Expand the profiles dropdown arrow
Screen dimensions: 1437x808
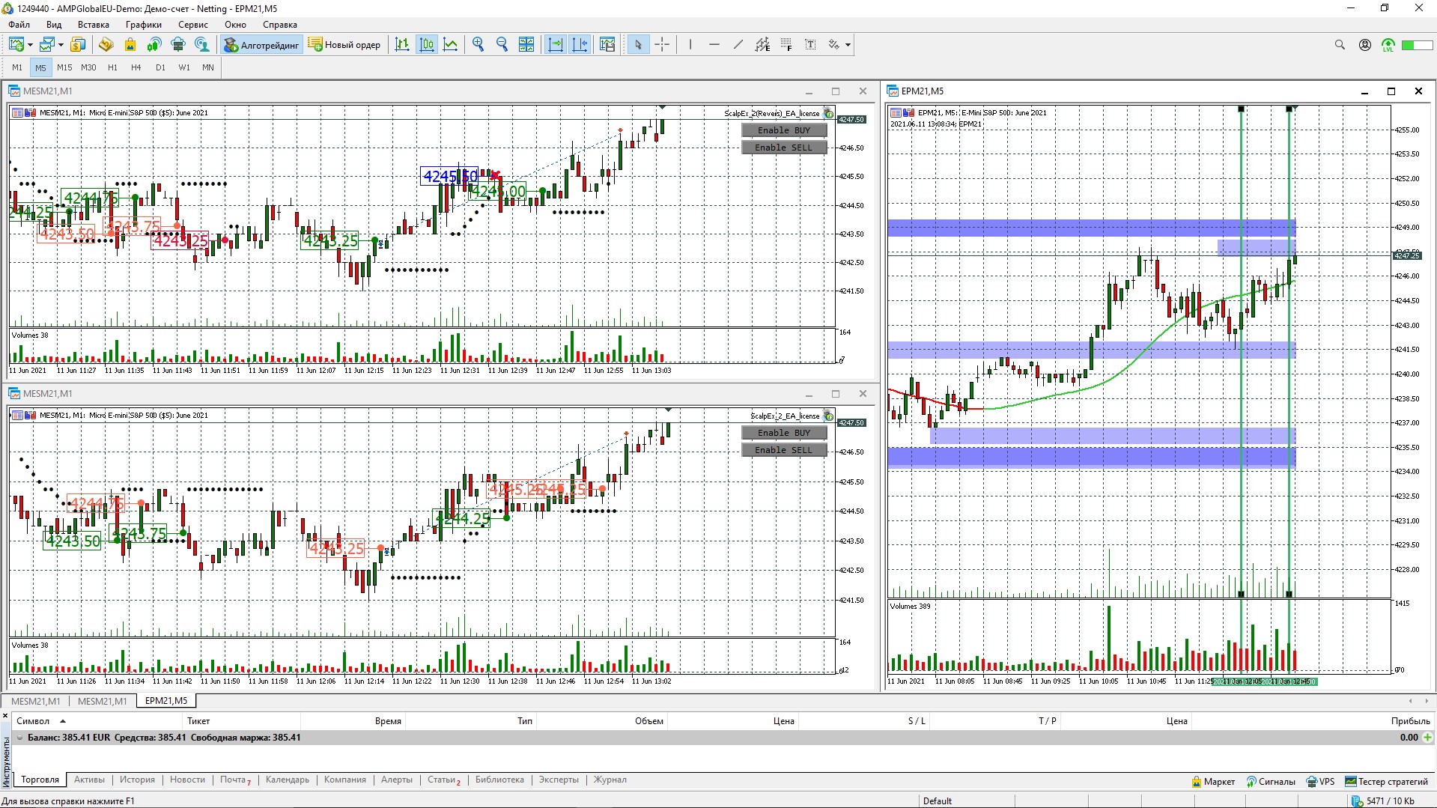[61, 45]
